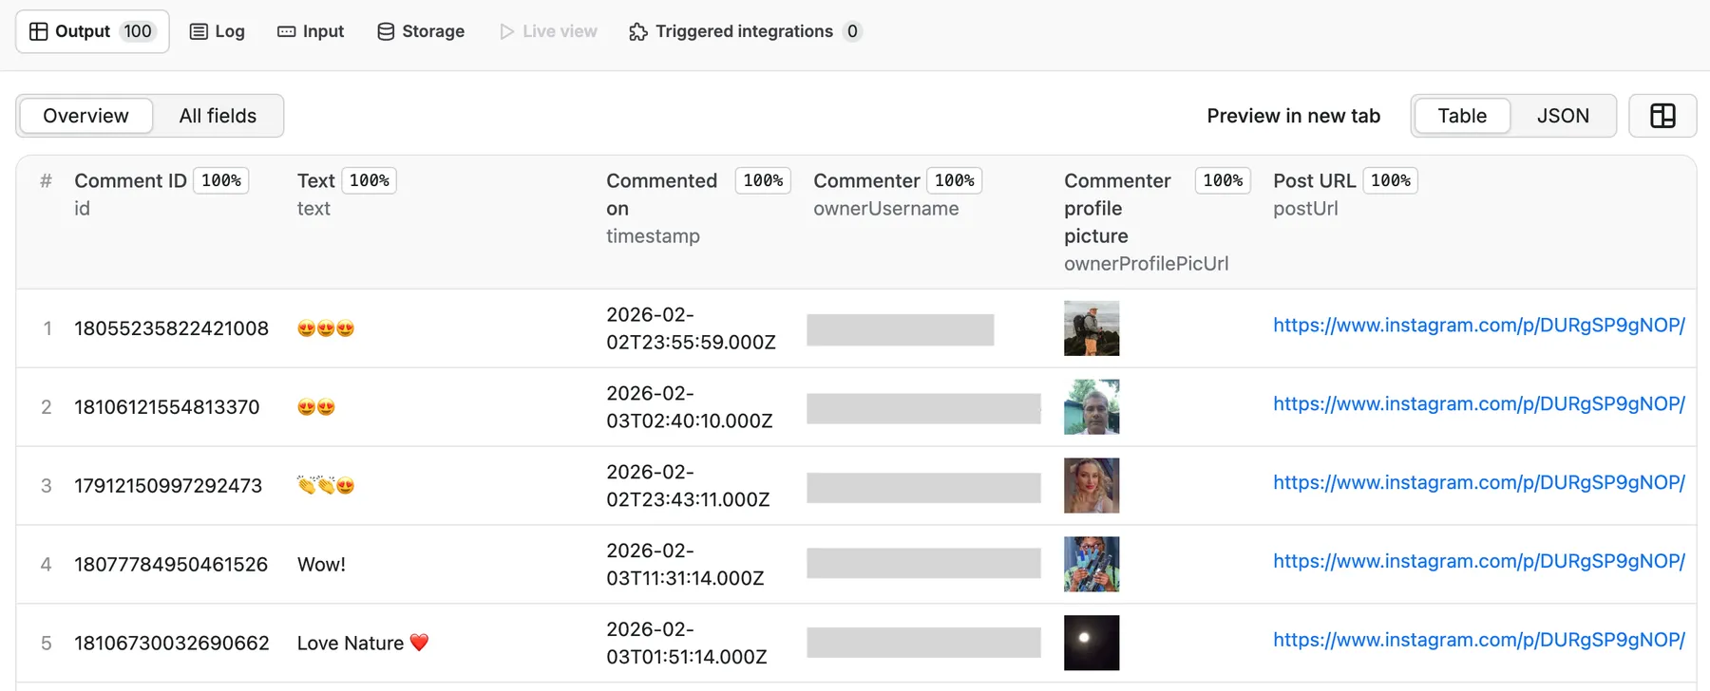This screenshot has height=691, width=1710.
Task: Click timestamp 2026-02-02T23:43:11.000Z
Action: coord(688,486)
